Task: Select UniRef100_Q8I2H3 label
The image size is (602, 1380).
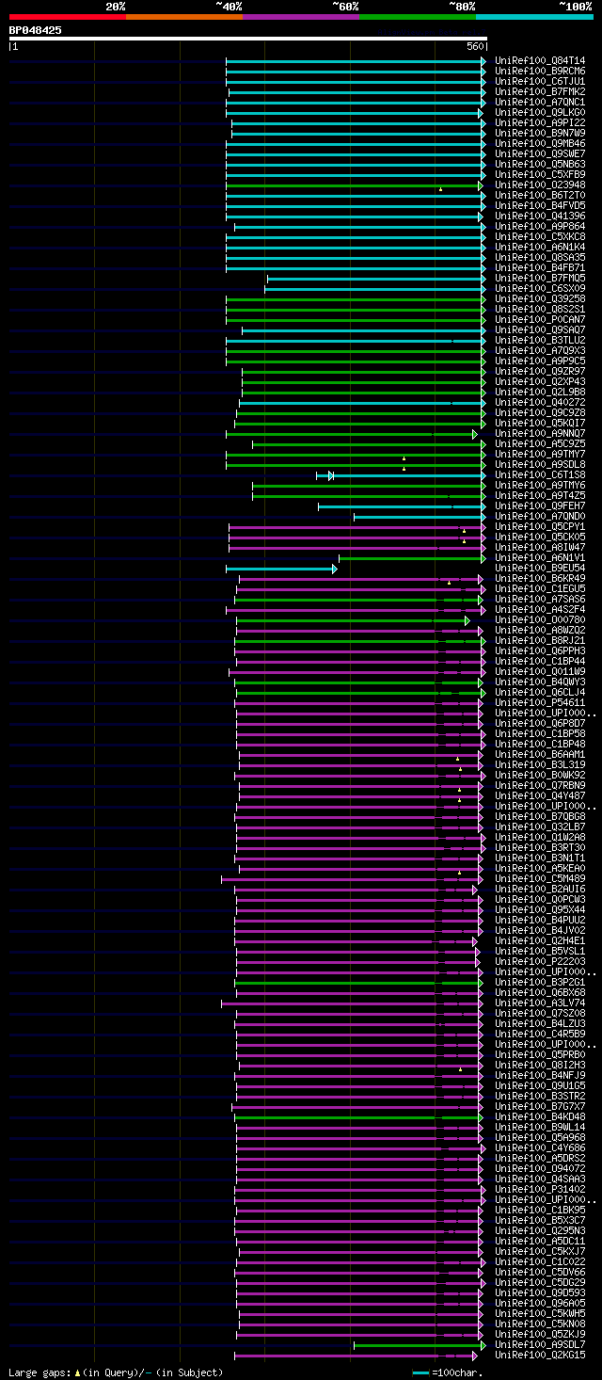Action: click(x=540, y=1065)
